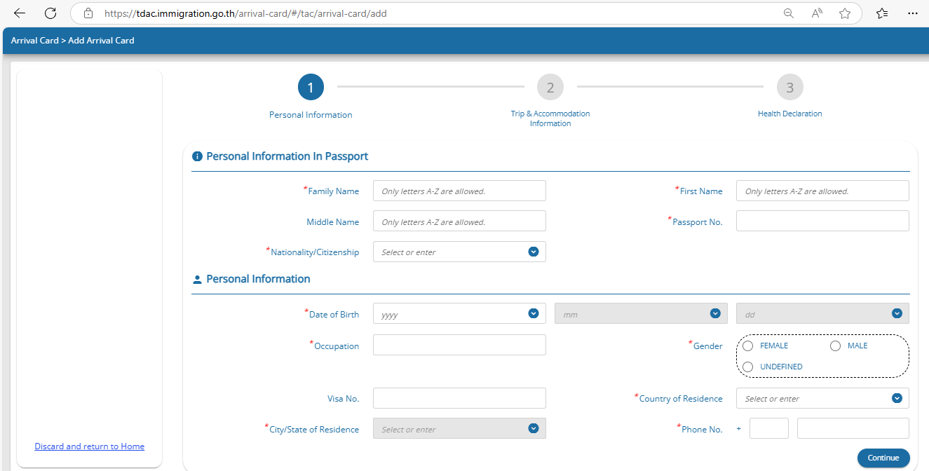Open browser Settings and more menu
The width and height of the screenshot is (929, 471).
(x=912, y=13)
